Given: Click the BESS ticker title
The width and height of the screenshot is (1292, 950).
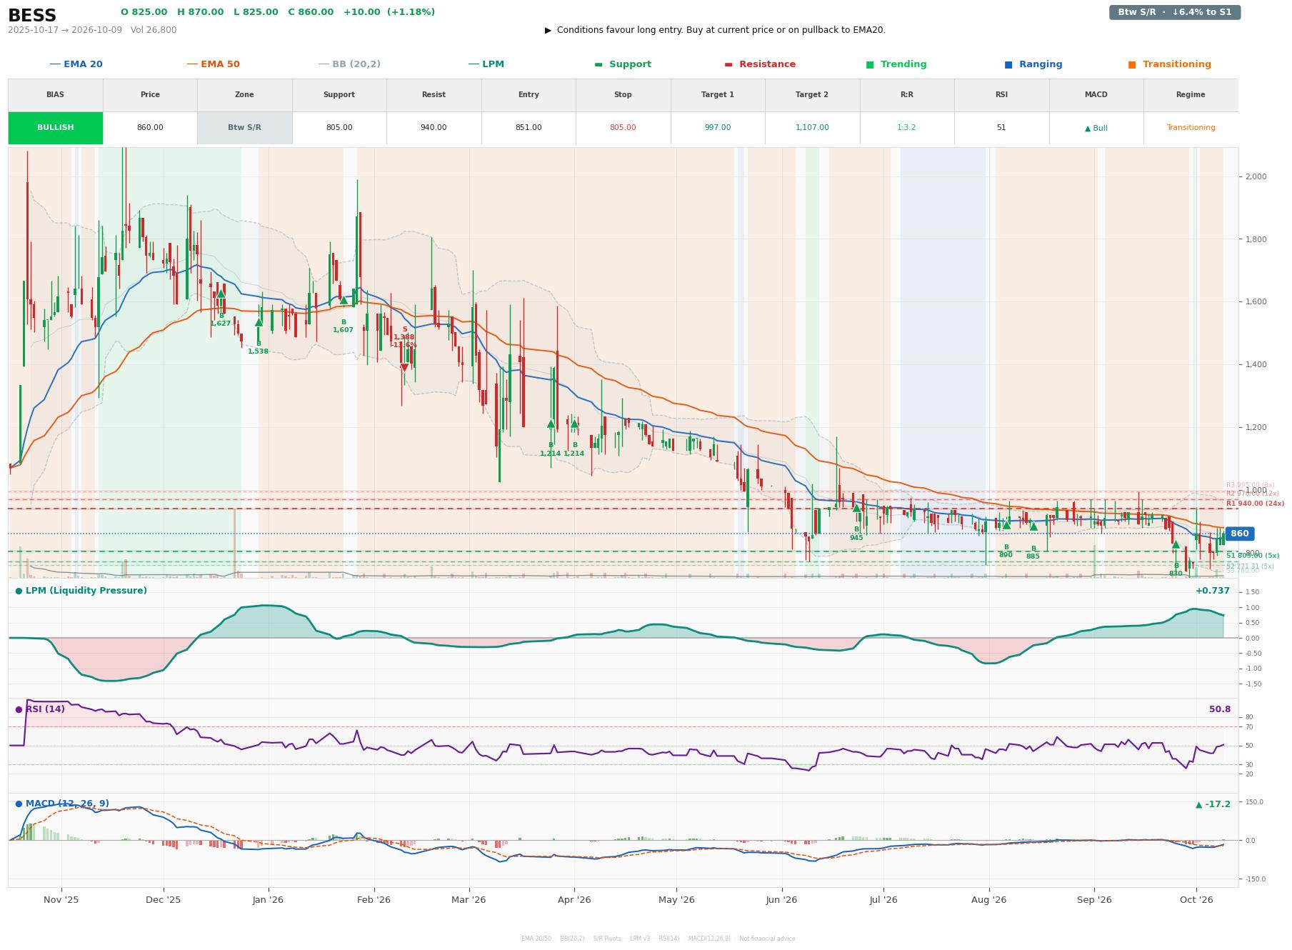Looking at the screenshot, I should point(32,16).
